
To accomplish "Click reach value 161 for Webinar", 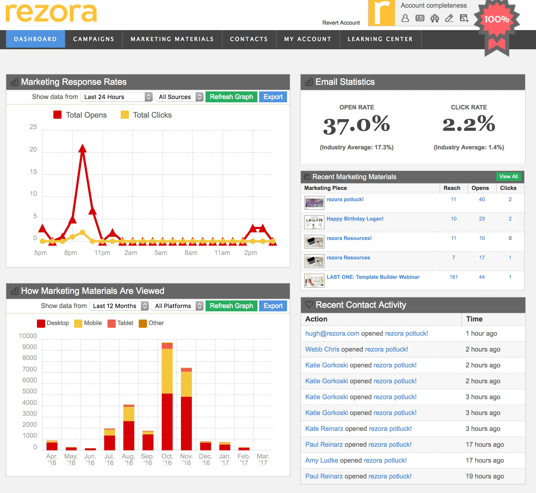I will 454,277.
